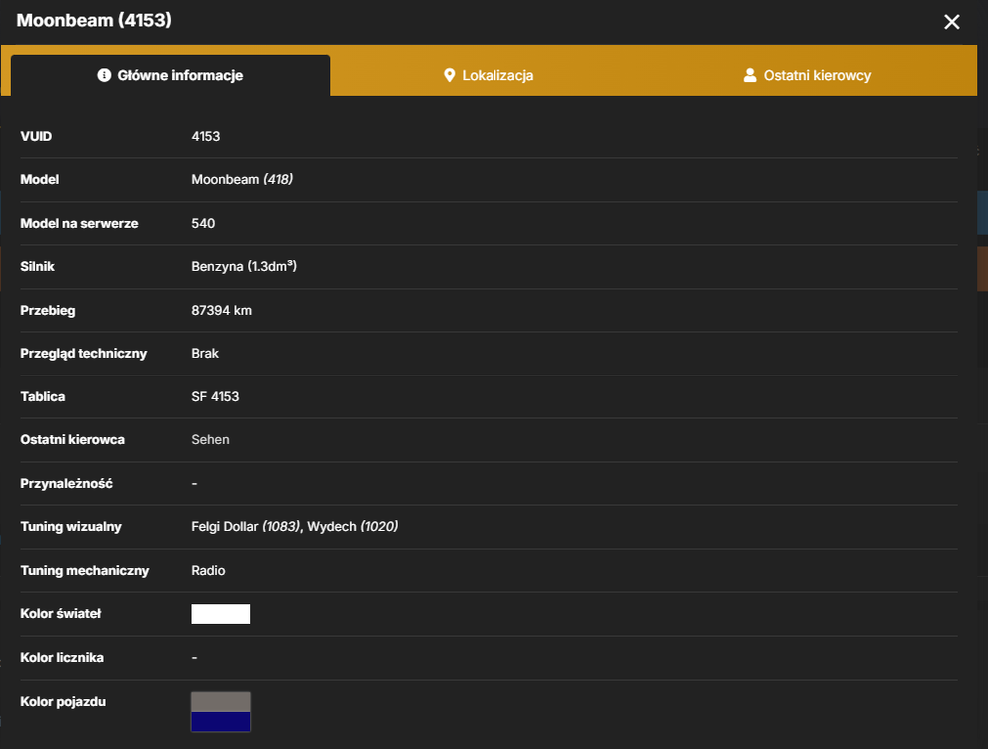The height and width of the screenshot is (749, 988).
Task: Click the person icon on Ostatni kierowcy tab
Action: click(x=750, y=75)
